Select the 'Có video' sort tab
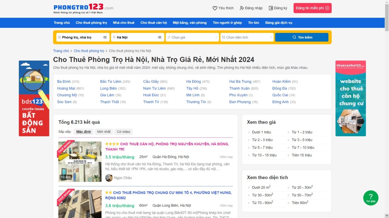The width and height of the screenshot is (389, 218). click(124, 132)
